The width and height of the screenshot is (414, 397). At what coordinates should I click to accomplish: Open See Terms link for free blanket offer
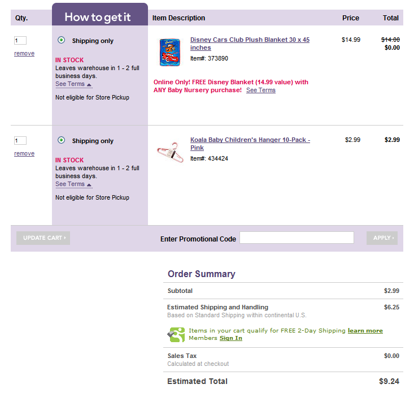(x=261, y=90)
